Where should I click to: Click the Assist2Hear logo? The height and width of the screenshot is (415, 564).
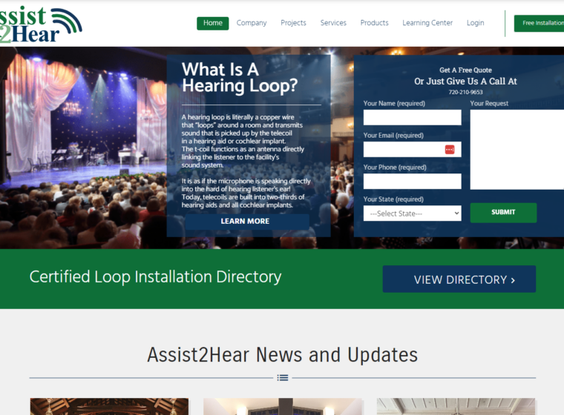pos(41,24)
